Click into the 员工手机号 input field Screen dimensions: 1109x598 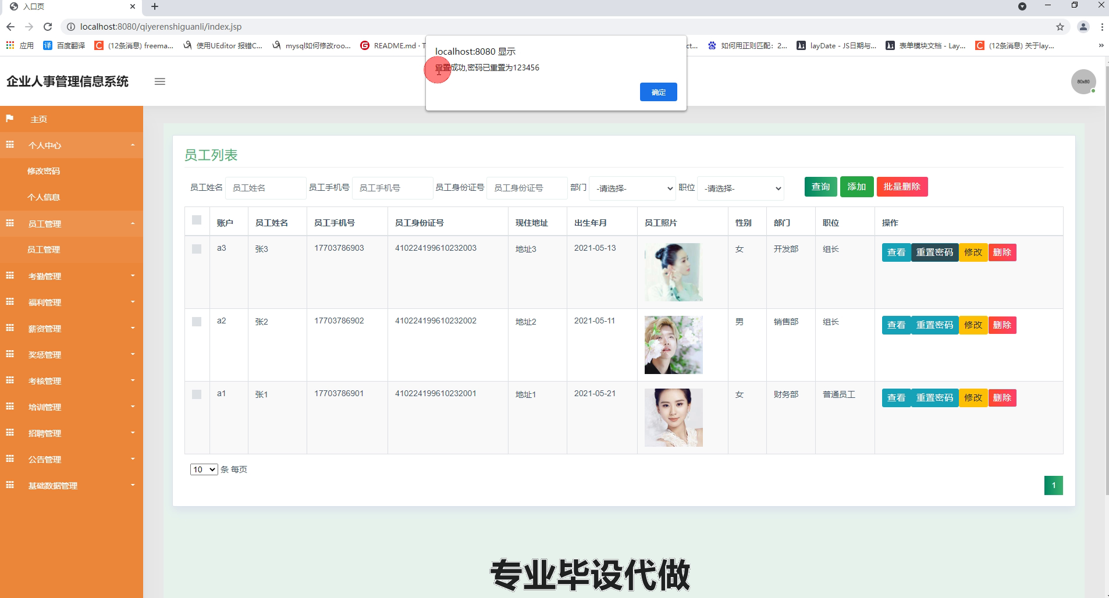pyautogui.click(x=392, y=188)
